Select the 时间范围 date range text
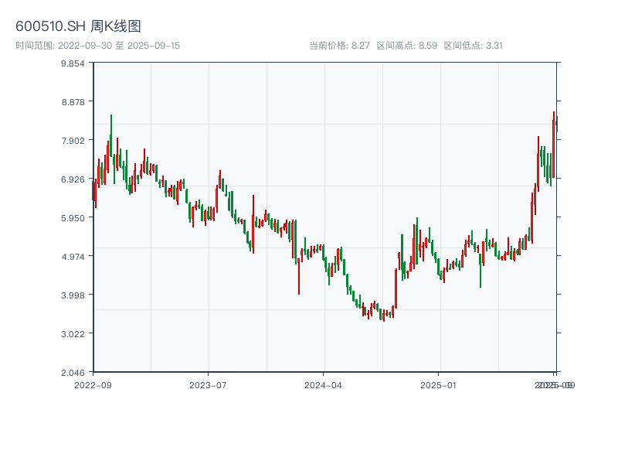 click(x=97, y=46)
